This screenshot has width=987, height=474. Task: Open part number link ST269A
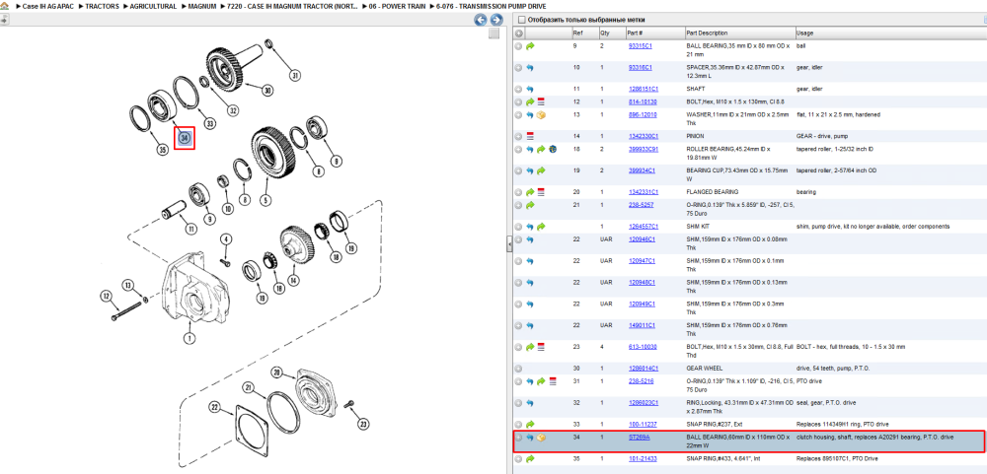coord(639,437)
